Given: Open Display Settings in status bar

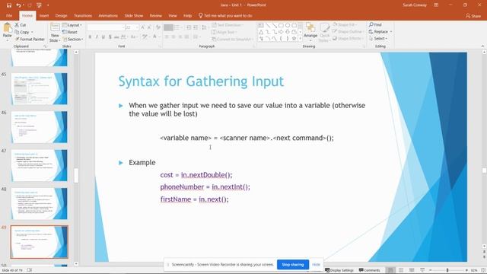Looking at the screenshot, I should (x=339, y=270).
